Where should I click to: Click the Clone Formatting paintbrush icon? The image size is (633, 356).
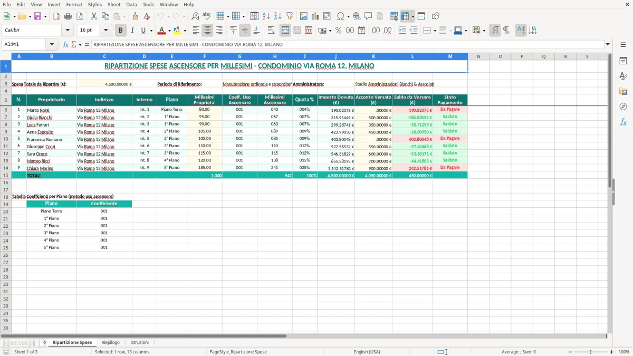pyautogui.click(x=136, y=16)
